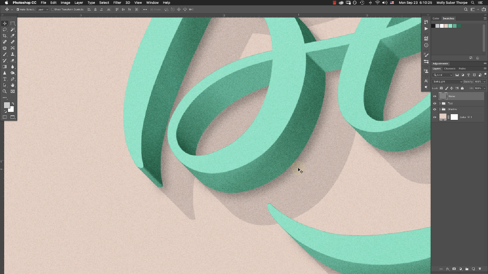Select the Crop tool
Image resolution: width=488 pixels, height=274 pixels.
5,36
